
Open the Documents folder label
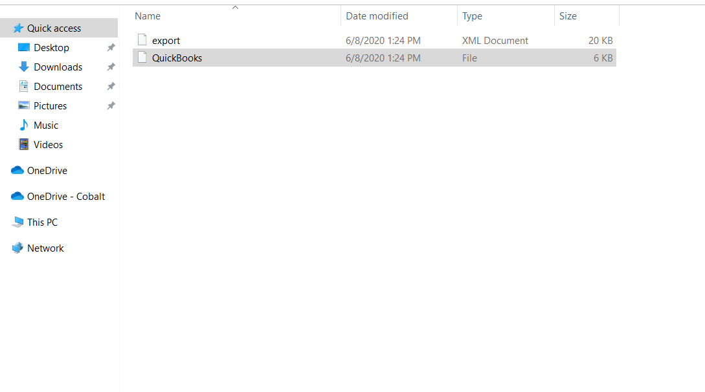(58, 86)
